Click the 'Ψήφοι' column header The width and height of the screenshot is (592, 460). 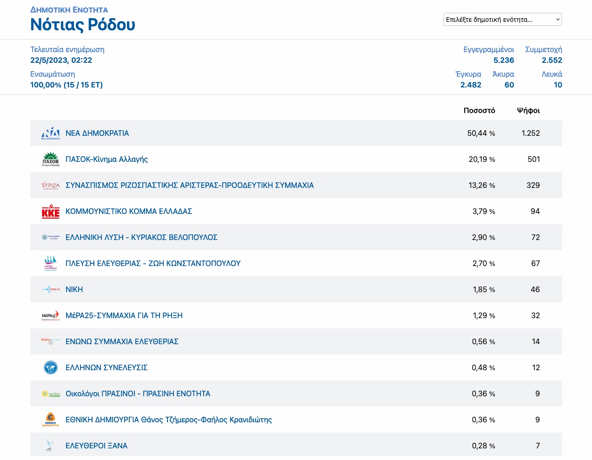528,110
